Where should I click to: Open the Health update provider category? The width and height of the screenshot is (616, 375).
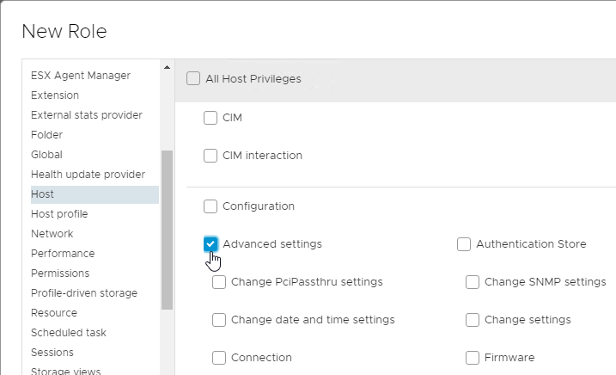tap(88, 175)
